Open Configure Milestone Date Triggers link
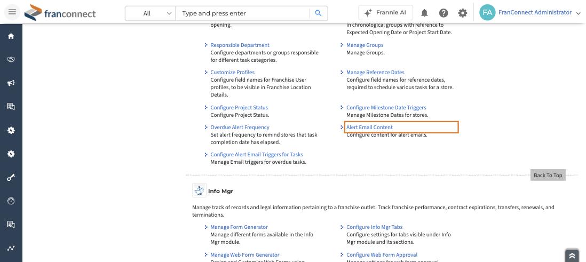This screenshot has width=586, height=262. pyautogui.click(x=386, y=107)
